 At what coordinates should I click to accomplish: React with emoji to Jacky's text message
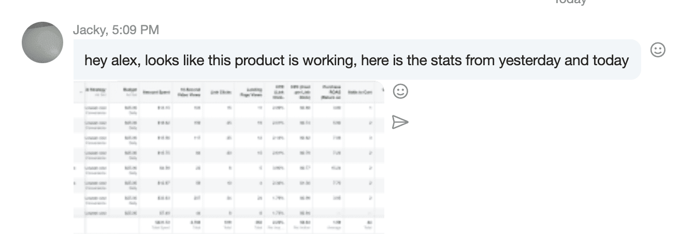658,50
